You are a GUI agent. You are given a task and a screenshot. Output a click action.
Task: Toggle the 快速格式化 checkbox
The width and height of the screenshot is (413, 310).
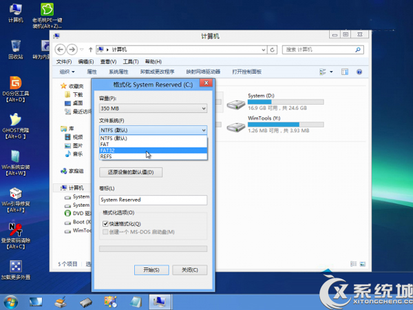tap(105, 224)
